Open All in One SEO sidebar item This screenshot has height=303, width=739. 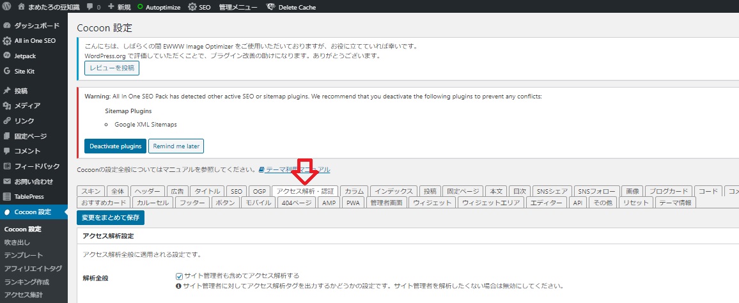click(x=34, y=40)
